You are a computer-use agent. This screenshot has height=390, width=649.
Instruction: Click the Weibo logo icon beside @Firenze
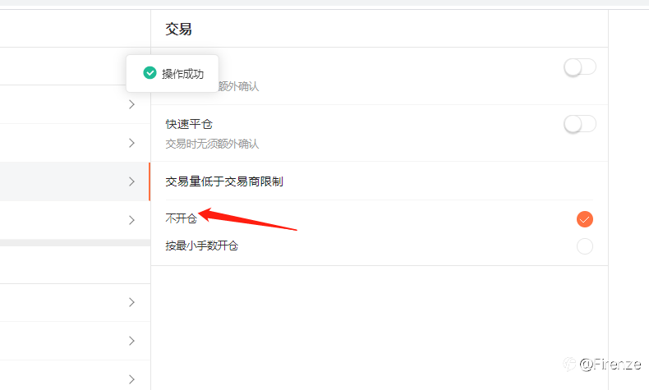coord(570,364)
